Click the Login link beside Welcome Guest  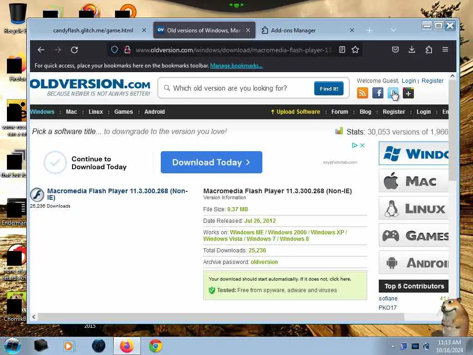coord(409,80)
